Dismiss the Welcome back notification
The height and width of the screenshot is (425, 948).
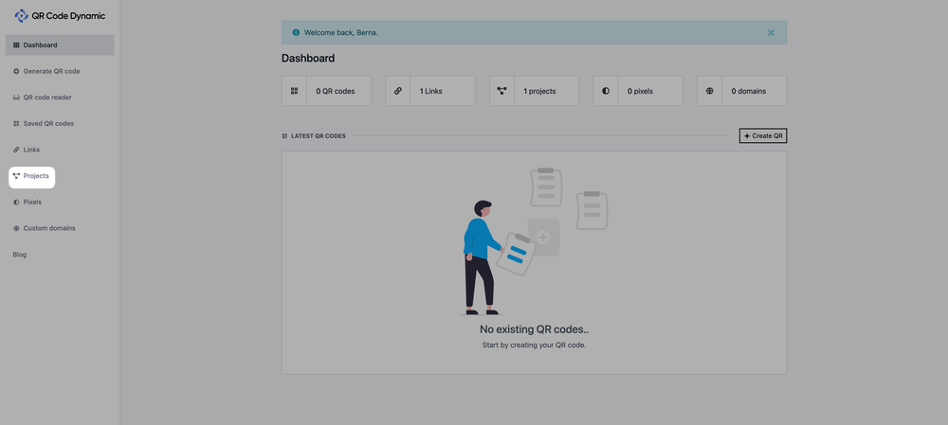tap(771, 32)
